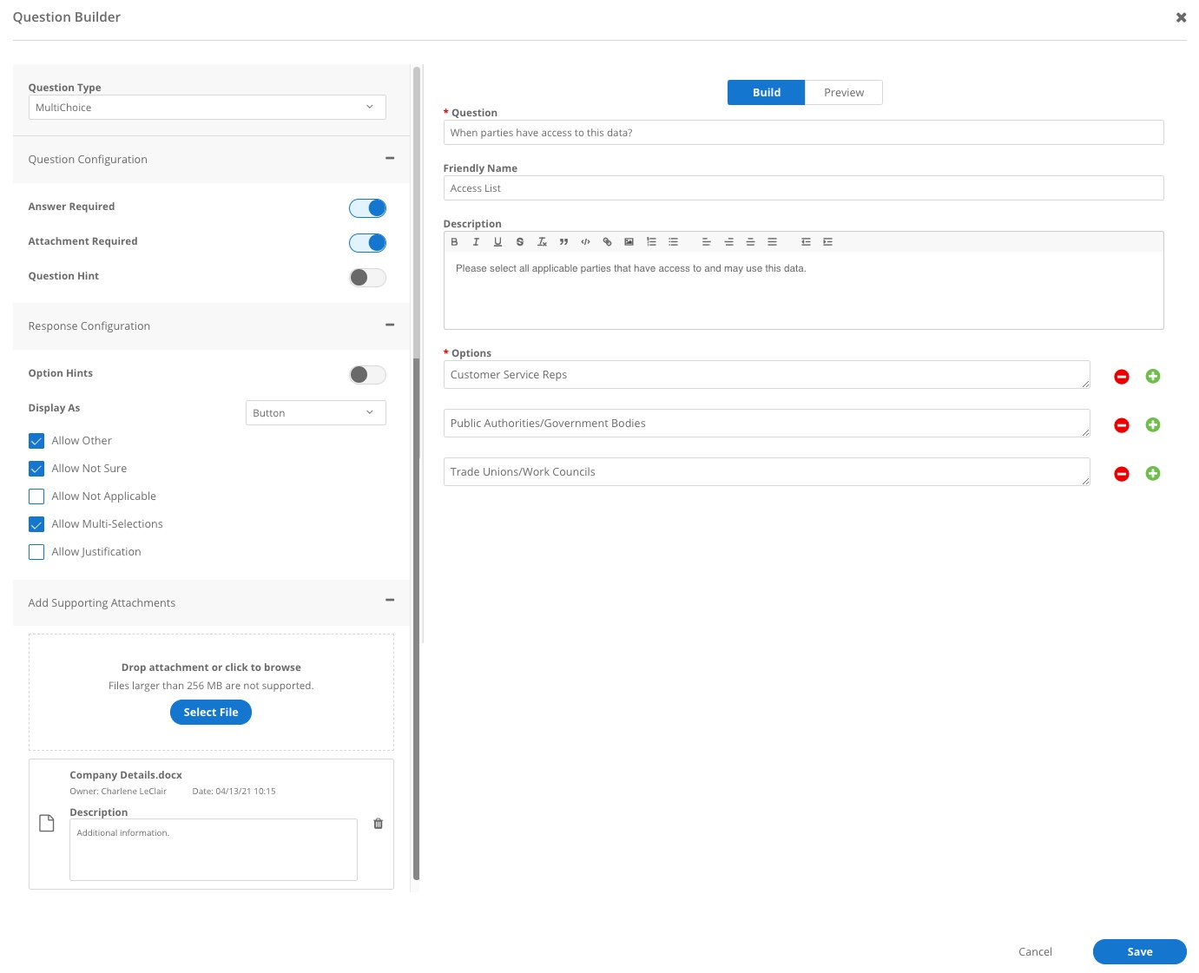Image resolution: width=1199 pixels, height=973 pixels.
Task: Collapse the Response Configuration section
Action: click(x=390, y=325)
